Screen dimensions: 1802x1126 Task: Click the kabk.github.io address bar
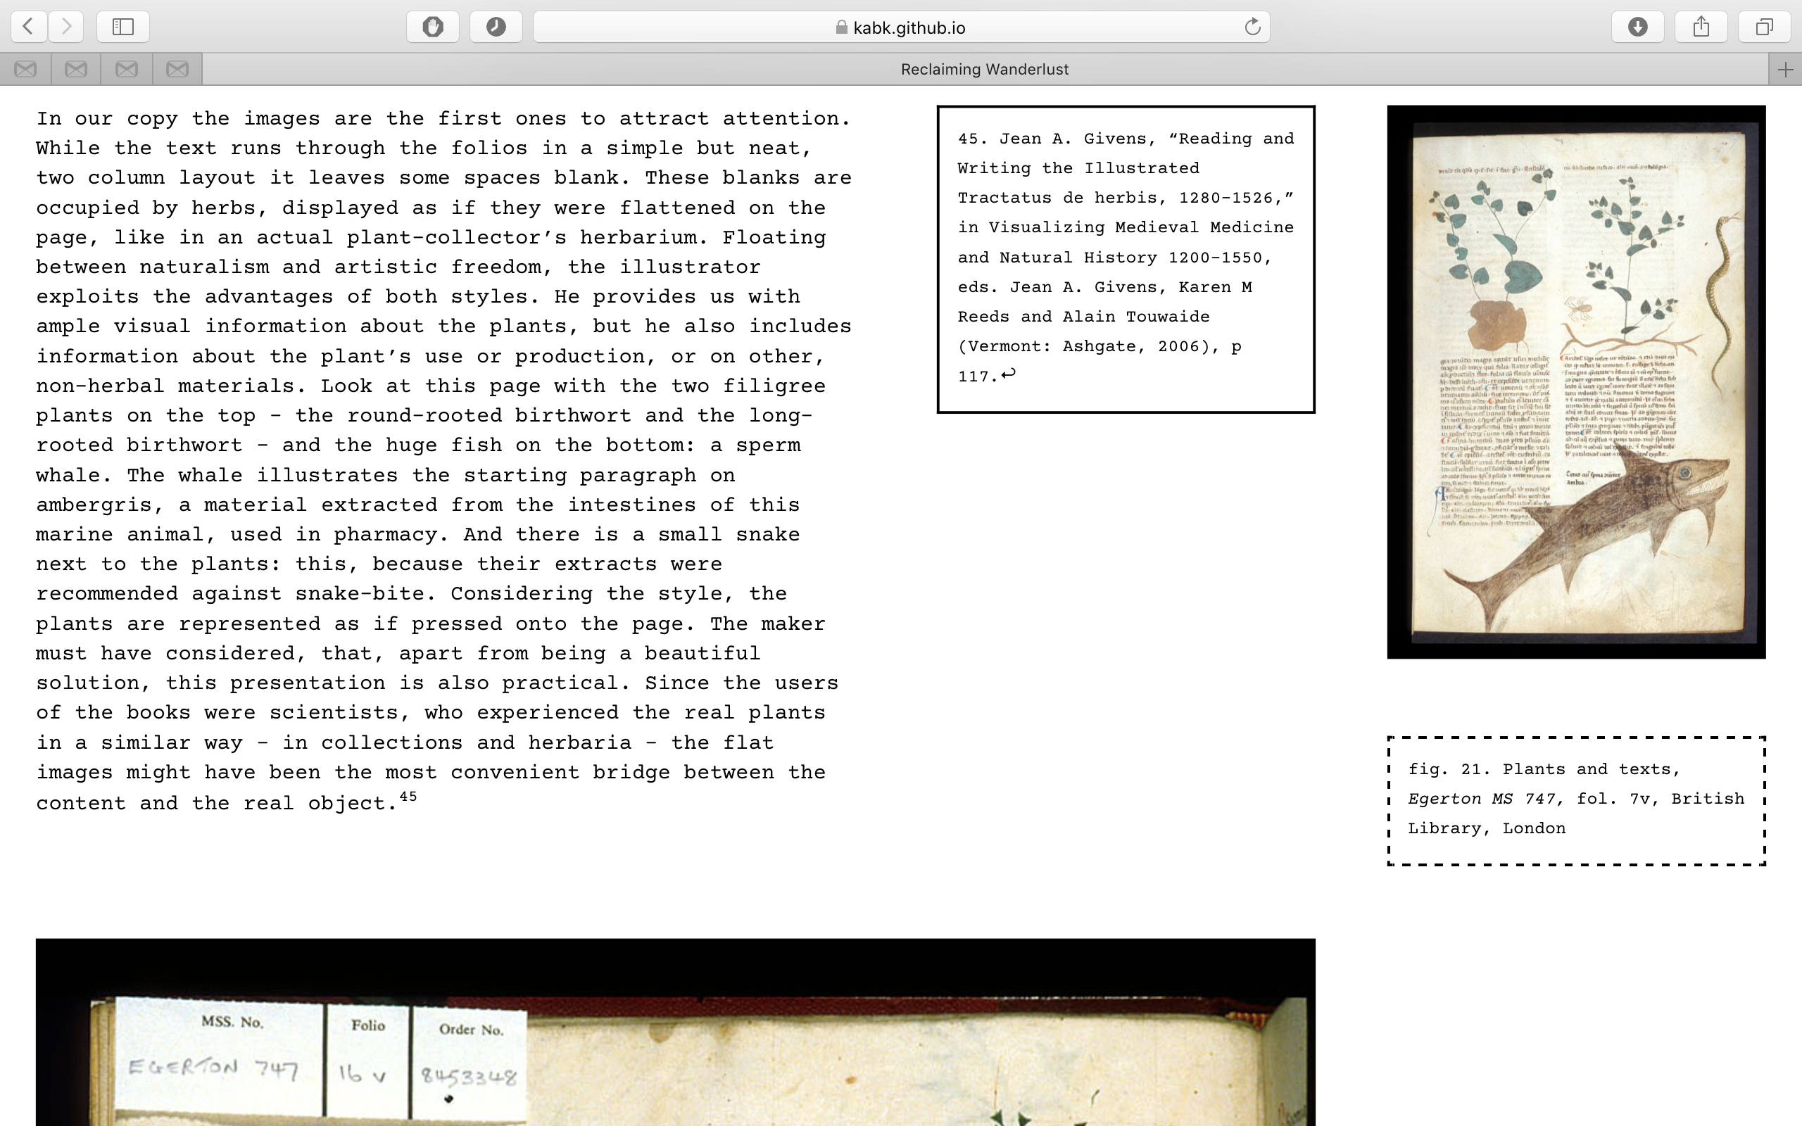(x=901, y=27)
